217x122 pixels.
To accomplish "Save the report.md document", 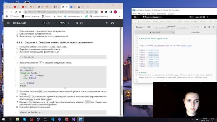I will point(205,27).
